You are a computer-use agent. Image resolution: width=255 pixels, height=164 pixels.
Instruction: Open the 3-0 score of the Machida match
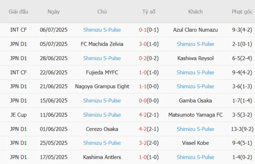(x=143, y=44)
